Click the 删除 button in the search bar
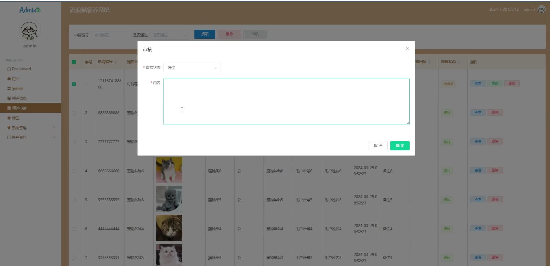Screen dimensions: 550x266 [229, 34]
